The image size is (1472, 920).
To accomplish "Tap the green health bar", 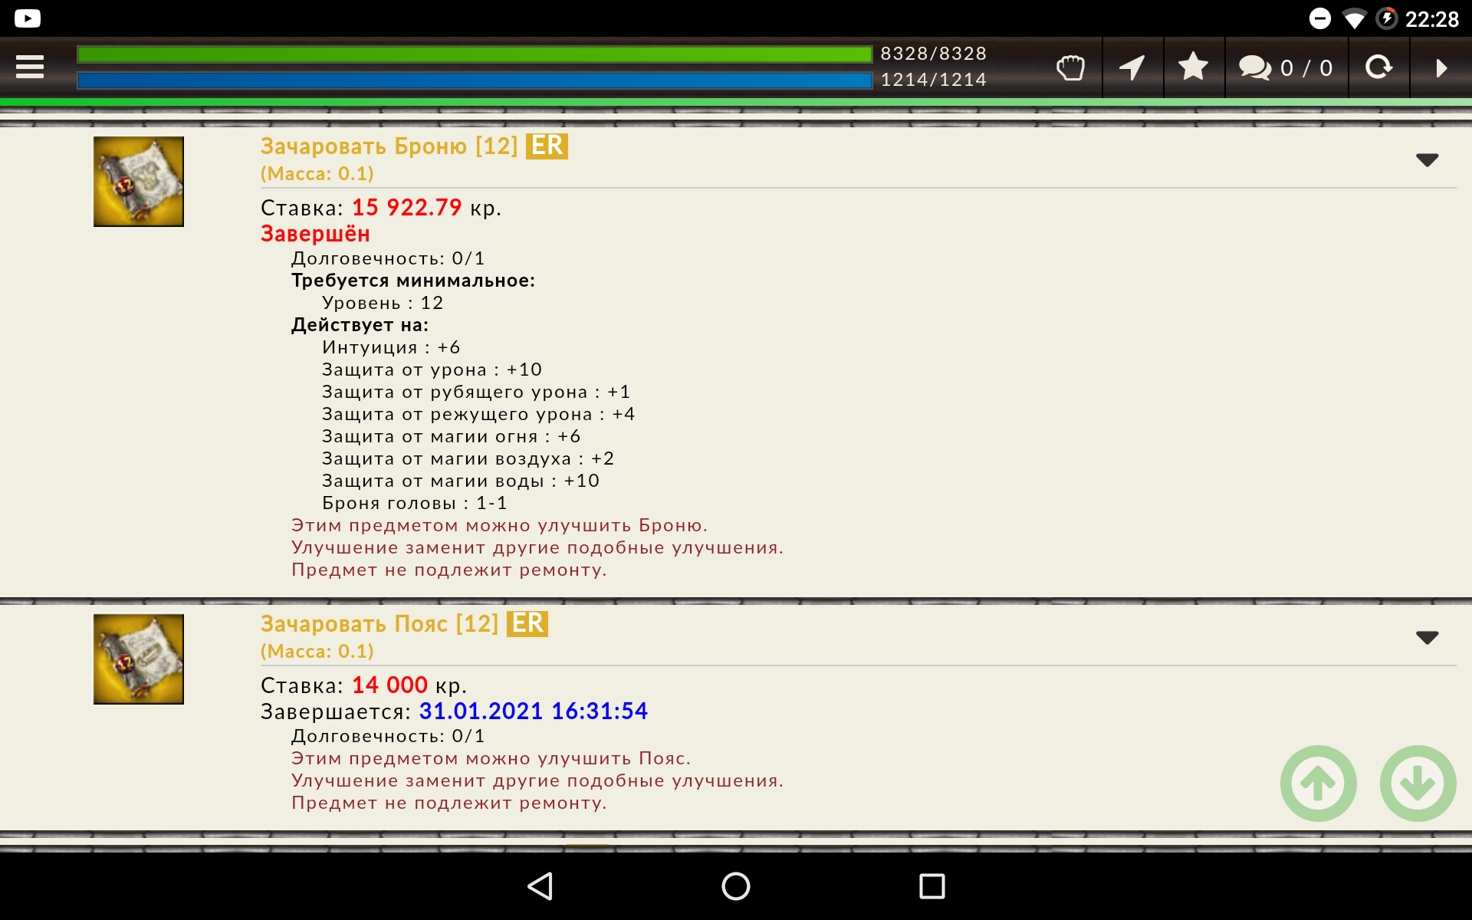I will (x=475, y=54).
